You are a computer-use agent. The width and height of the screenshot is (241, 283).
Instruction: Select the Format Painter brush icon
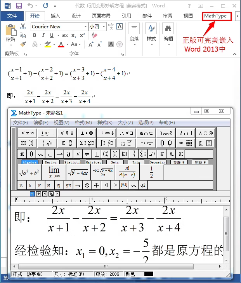click(23, 44)
